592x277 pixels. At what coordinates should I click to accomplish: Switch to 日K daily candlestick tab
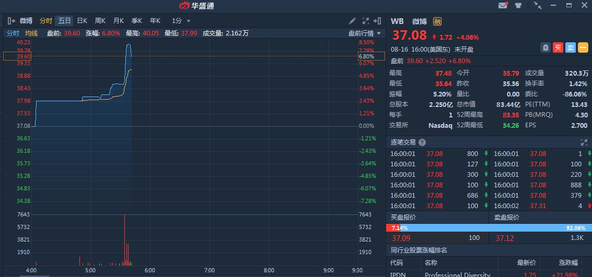(x=82, y=21)
